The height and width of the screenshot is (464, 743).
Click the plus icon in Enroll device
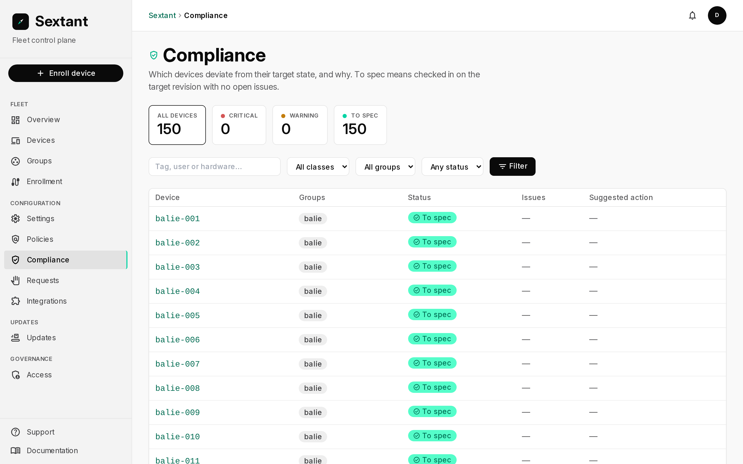click(40, 73)
